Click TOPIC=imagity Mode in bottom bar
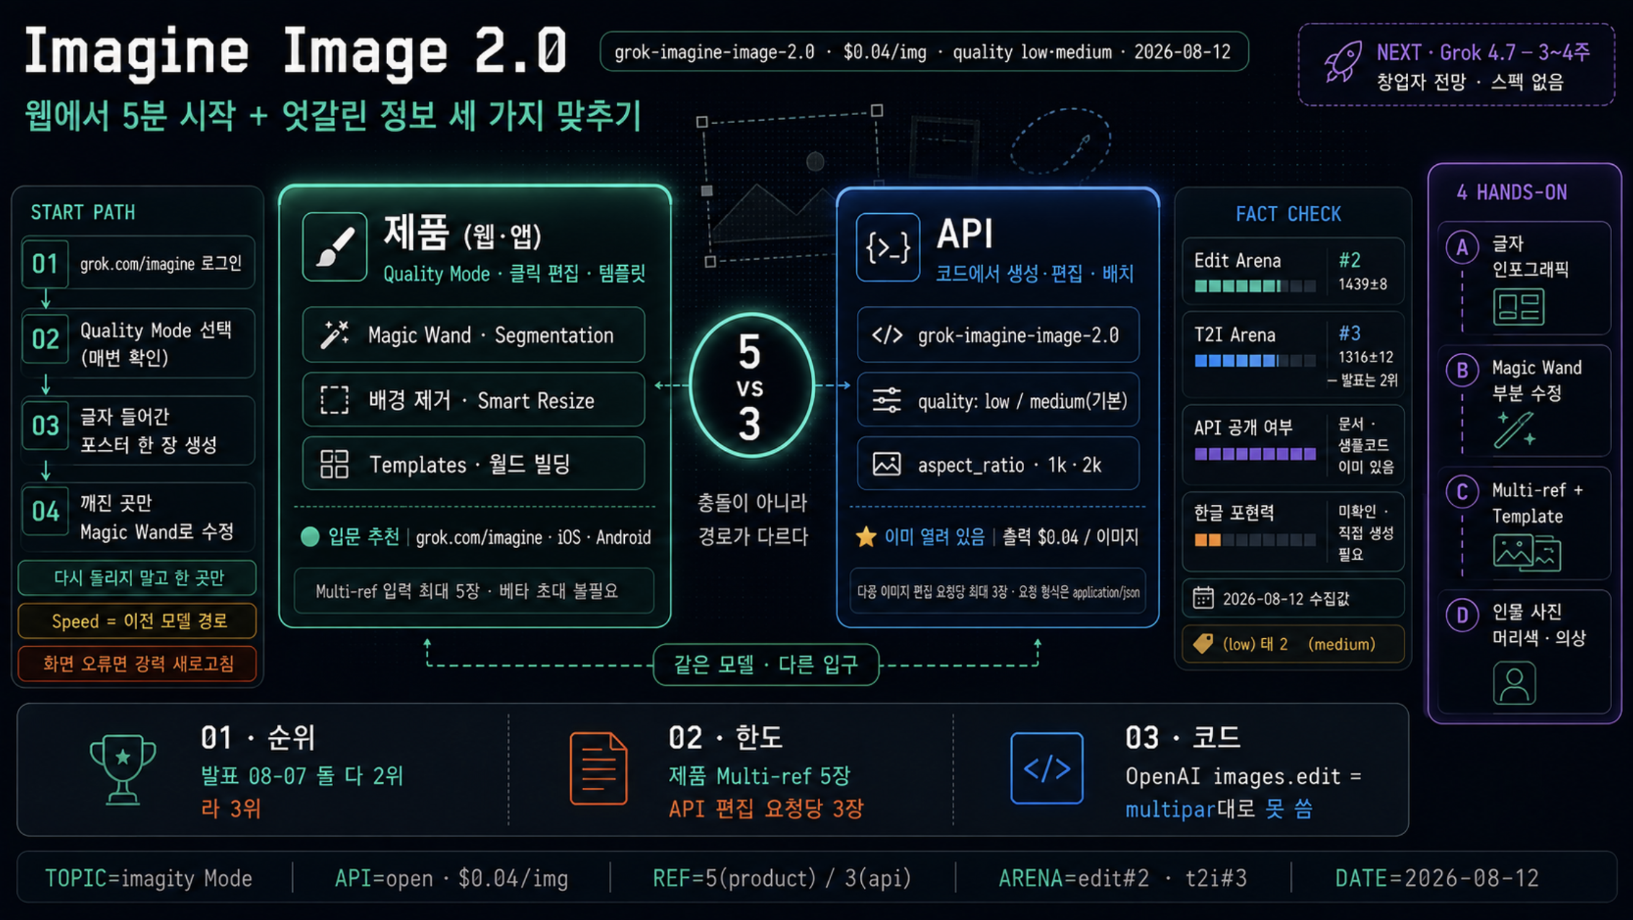Image resolution: width=1633 pixels, height=920 pixels. 148,878
